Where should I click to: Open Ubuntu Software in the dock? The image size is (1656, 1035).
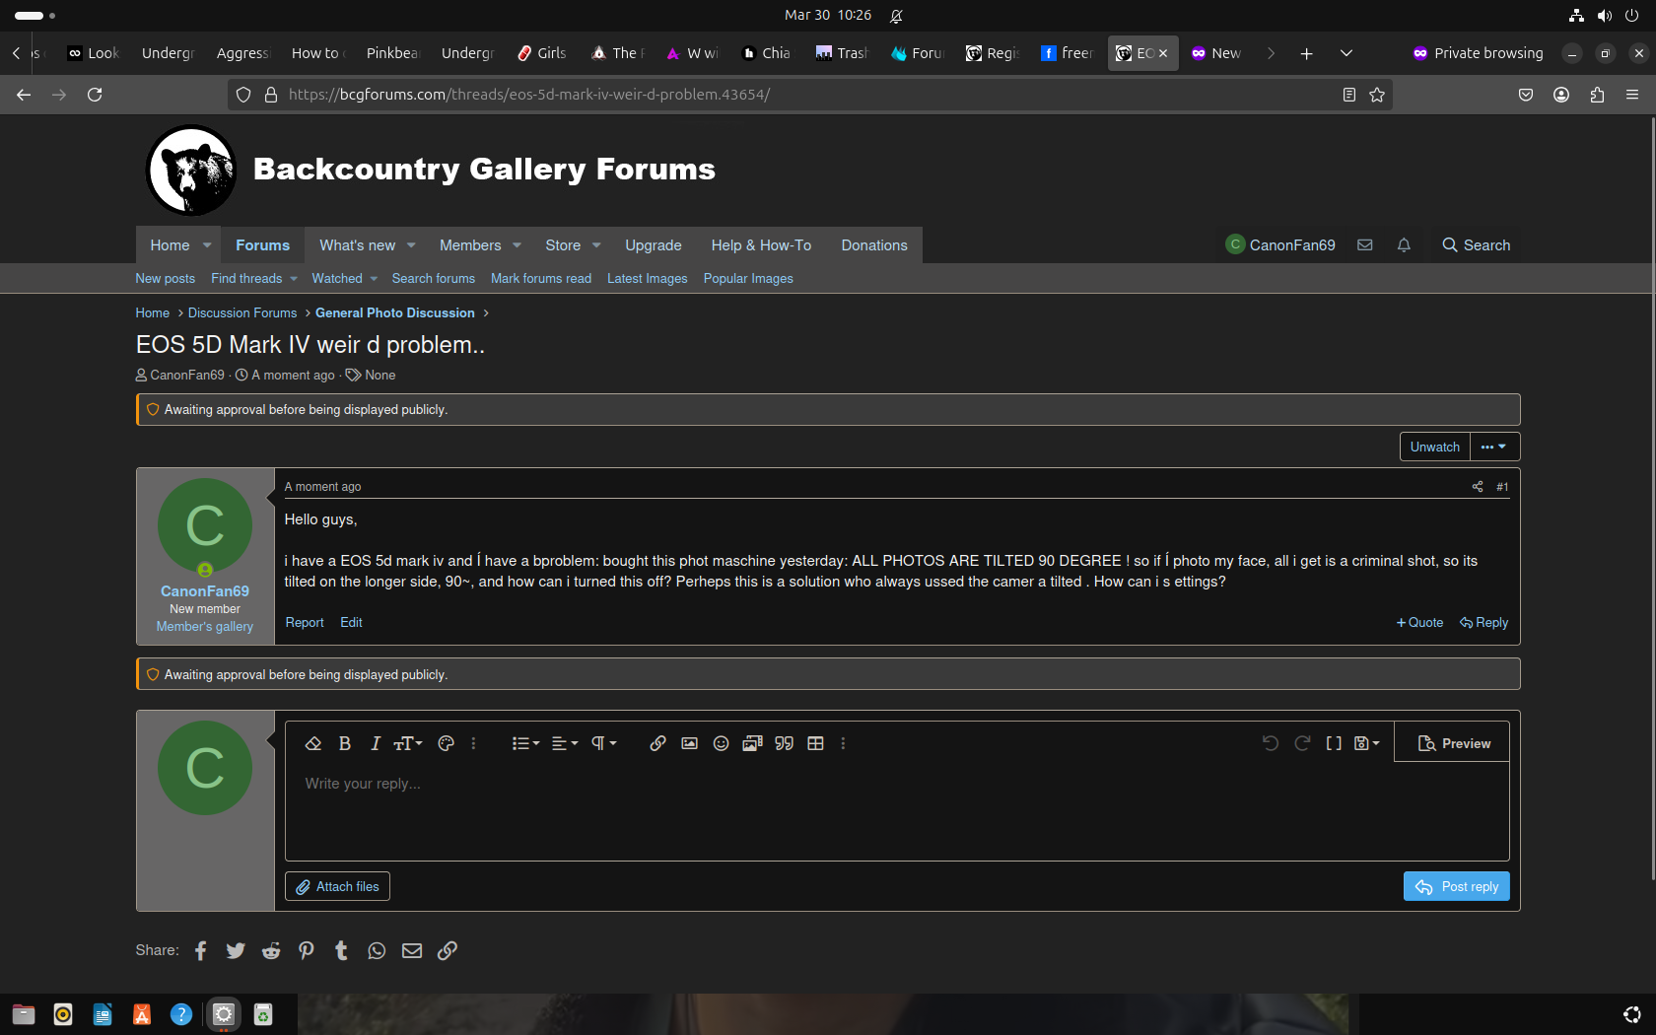(x=142, y=1014)
